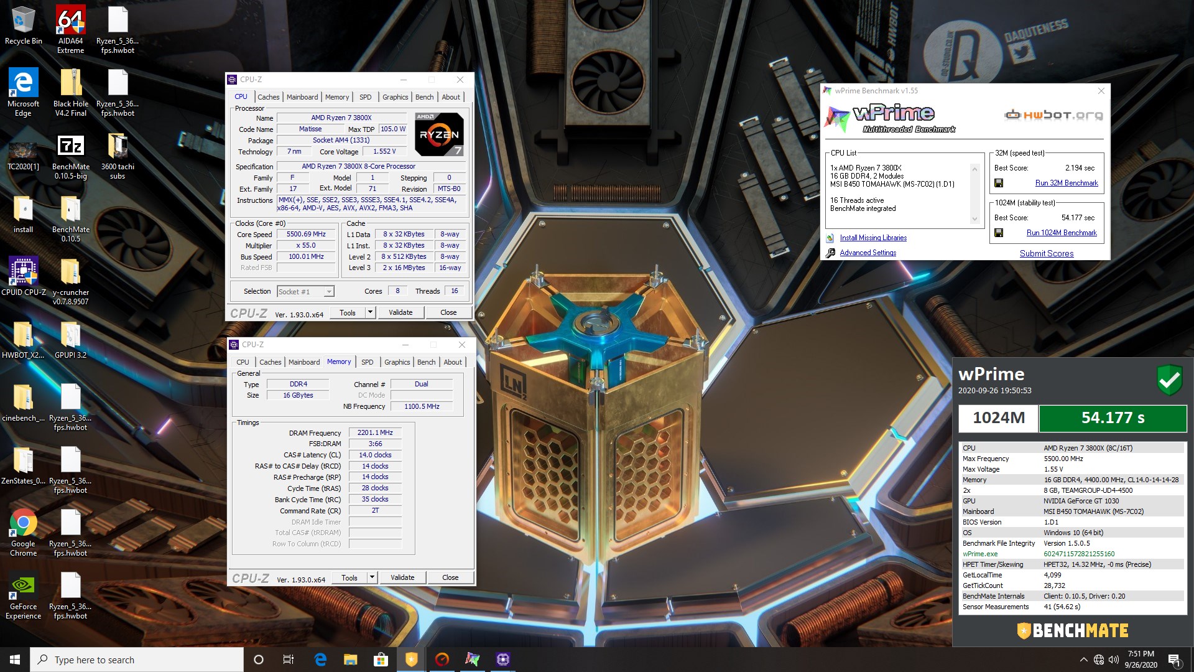Open CPU-Z purple icon in taskbar
1194x672 pixels.
pyautogui.click(x=503, y=660)
